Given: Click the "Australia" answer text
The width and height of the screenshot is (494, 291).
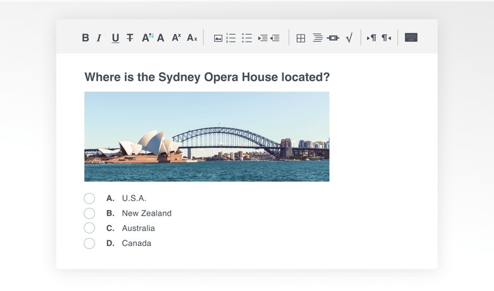Looking at the screenshot, I should click(x=138, y=228).
